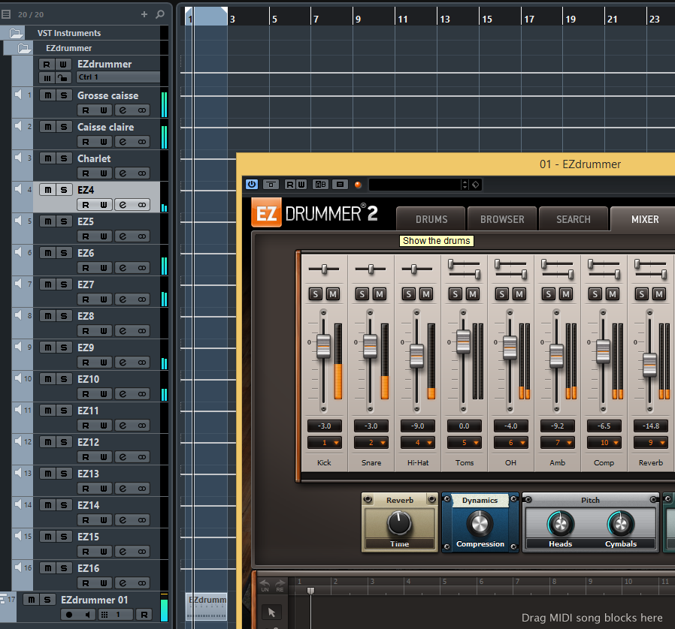Click the diamond preset browser icon

tap(476, 185)
